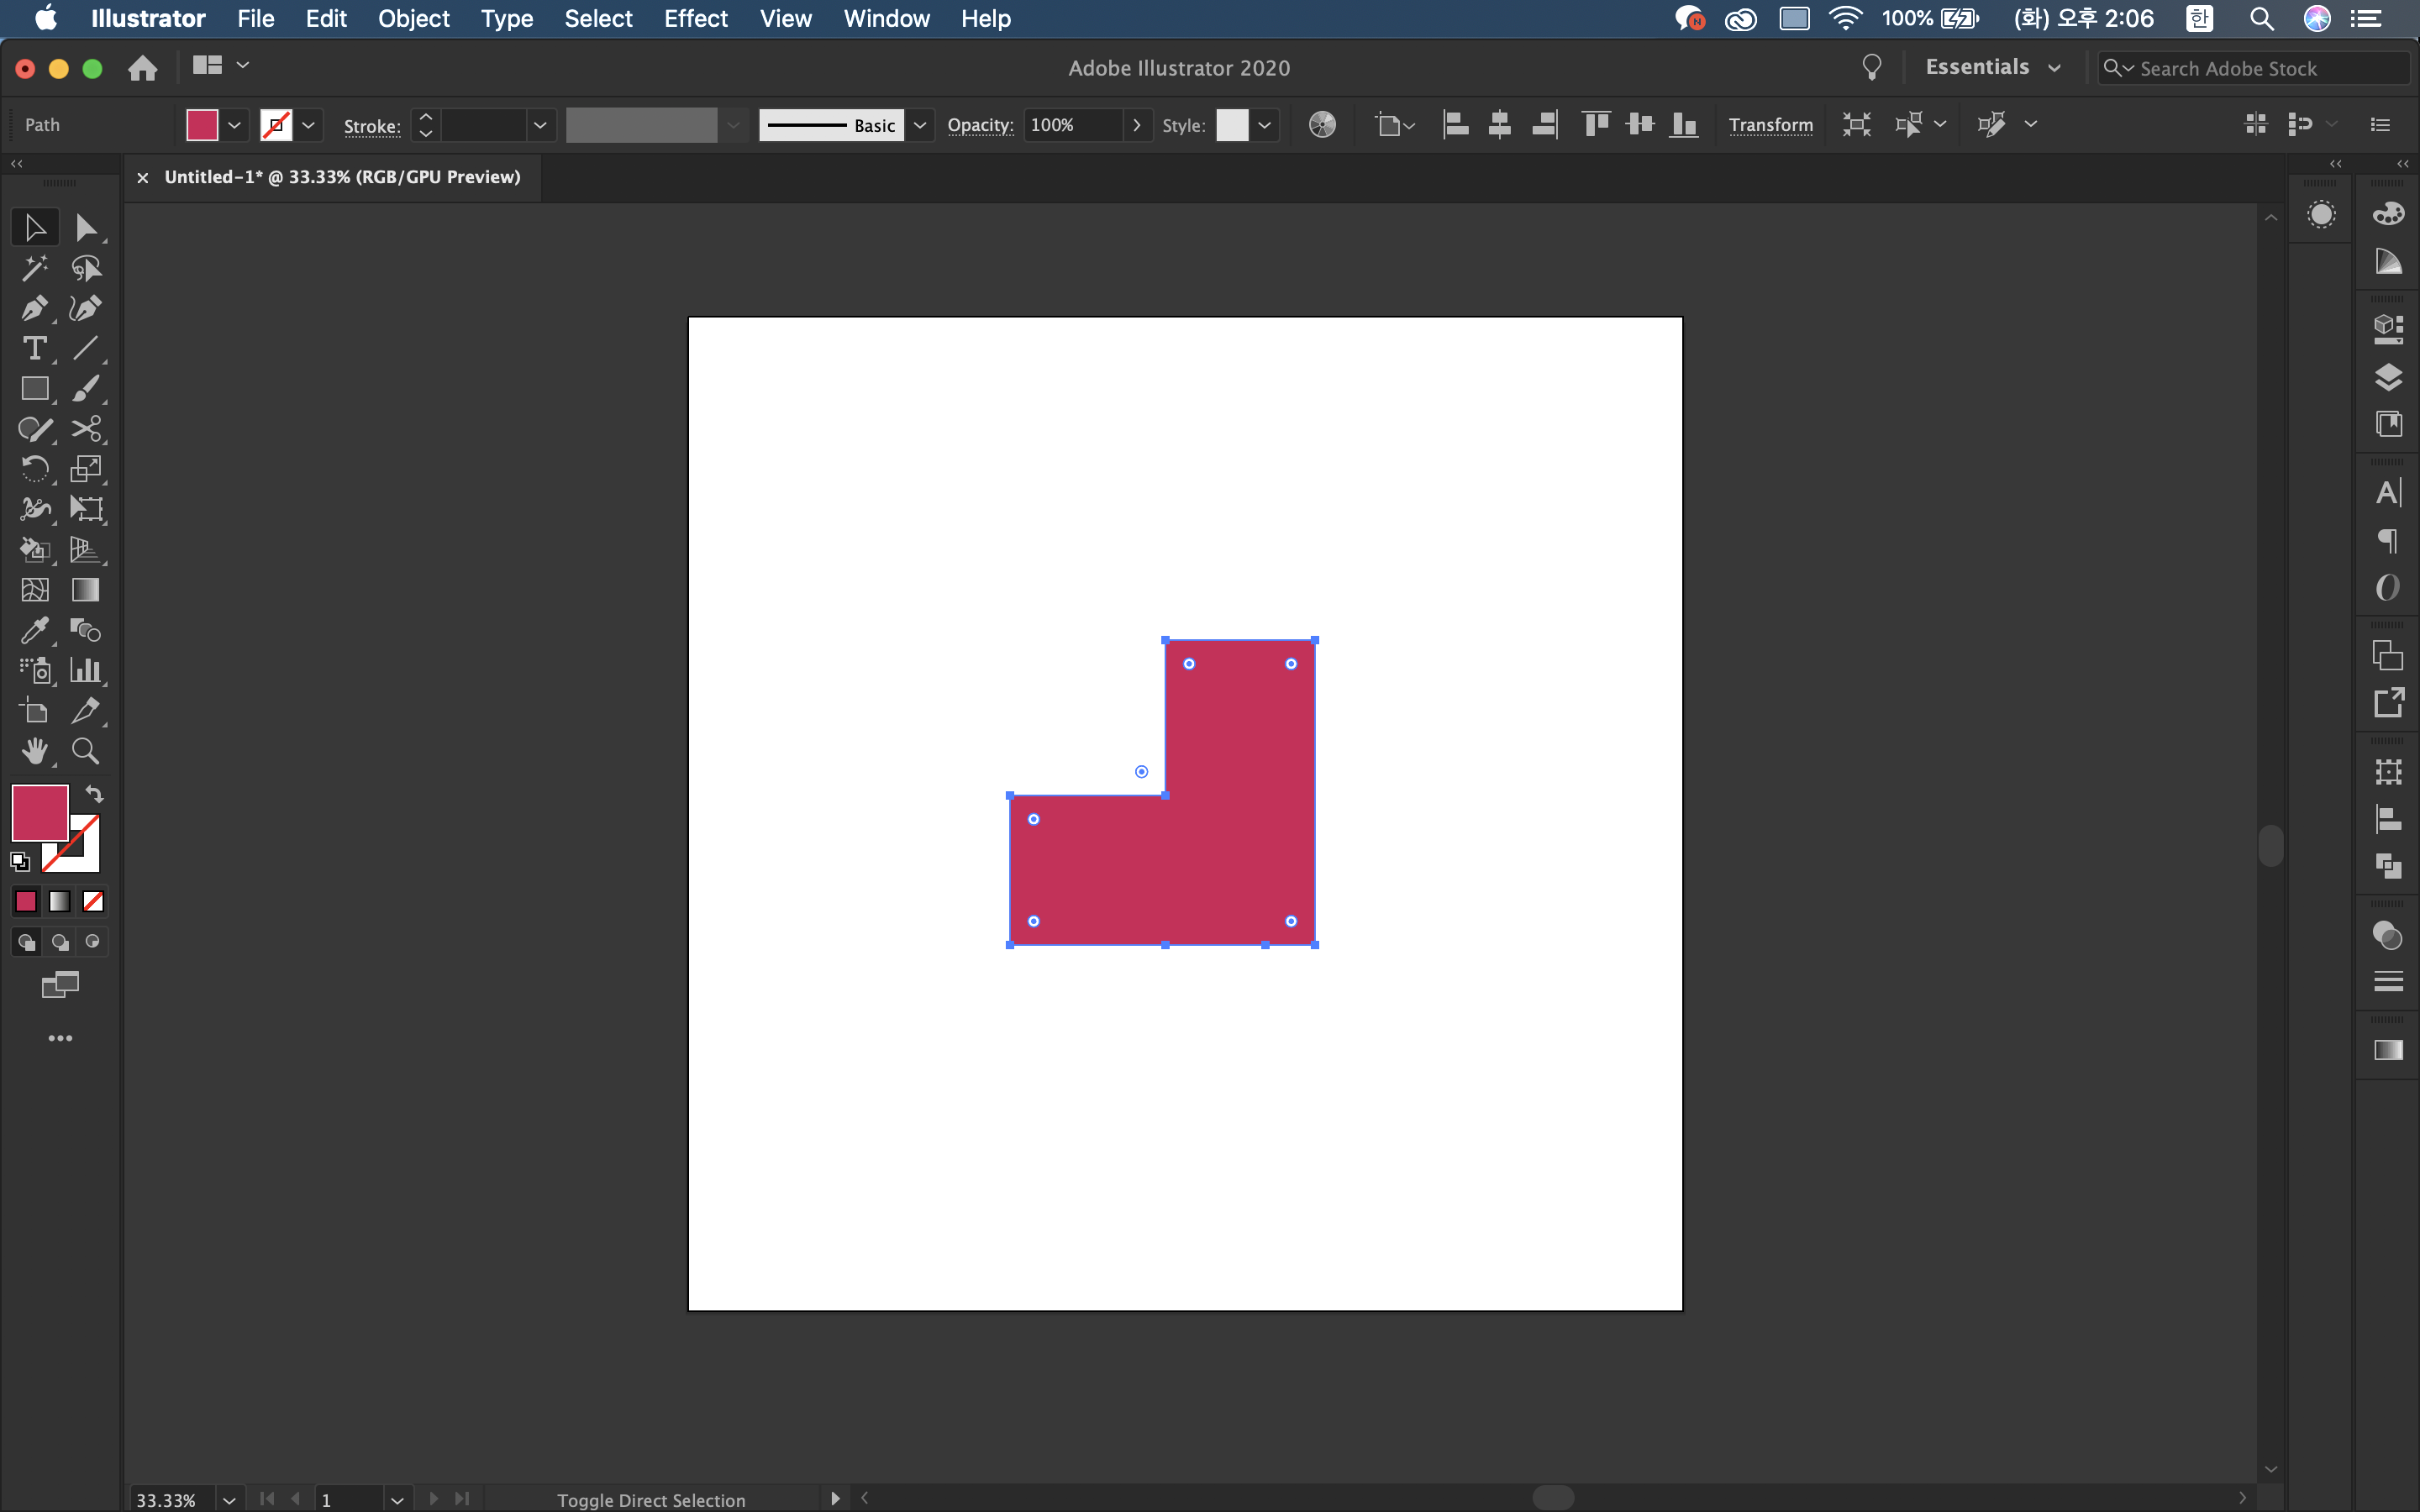Open the Object menu
This screenshot has height=1512, width=2420.
point(413,18)
